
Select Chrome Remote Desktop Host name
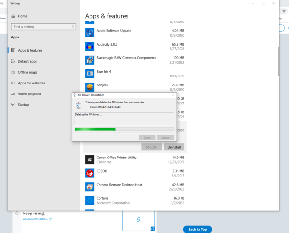coord(119,185)
